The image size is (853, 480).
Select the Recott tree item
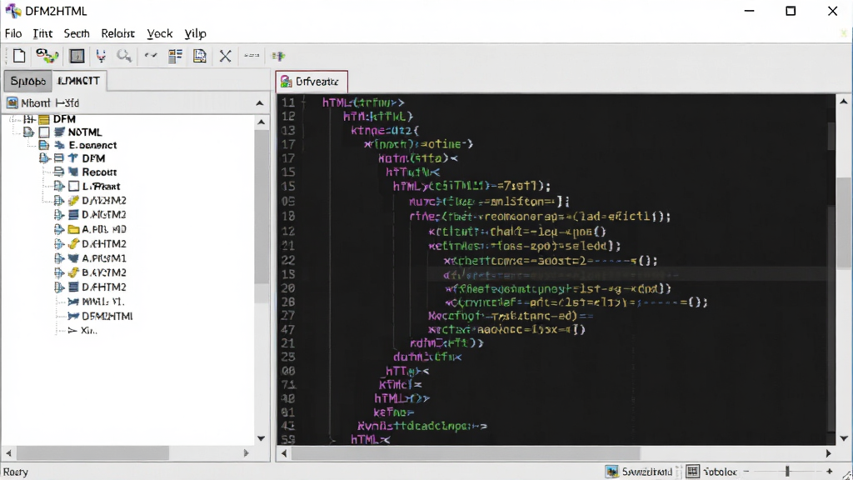99,172
